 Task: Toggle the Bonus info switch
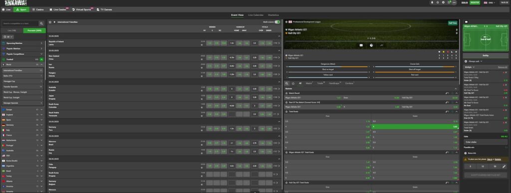pos(466,153)
